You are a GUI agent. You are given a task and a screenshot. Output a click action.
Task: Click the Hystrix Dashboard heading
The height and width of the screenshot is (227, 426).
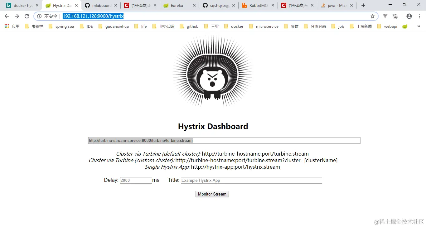click(213, 126)
